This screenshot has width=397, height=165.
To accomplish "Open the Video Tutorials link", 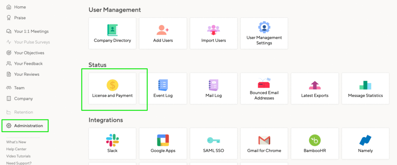I will click(18, 156).
